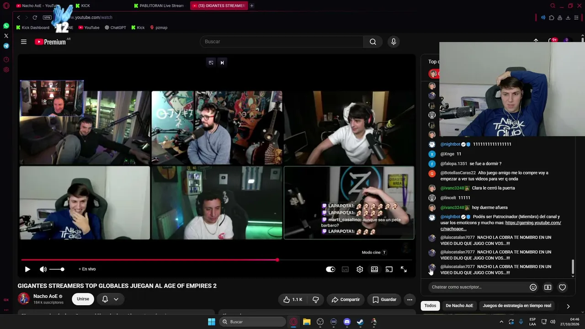
Task: Open the emoji picker in chat
Action: tap(533, 287)
